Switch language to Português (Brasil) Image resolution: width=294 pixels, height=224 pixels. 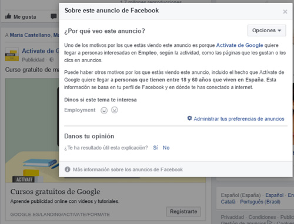pyautogui.click(x=260, y=202)
